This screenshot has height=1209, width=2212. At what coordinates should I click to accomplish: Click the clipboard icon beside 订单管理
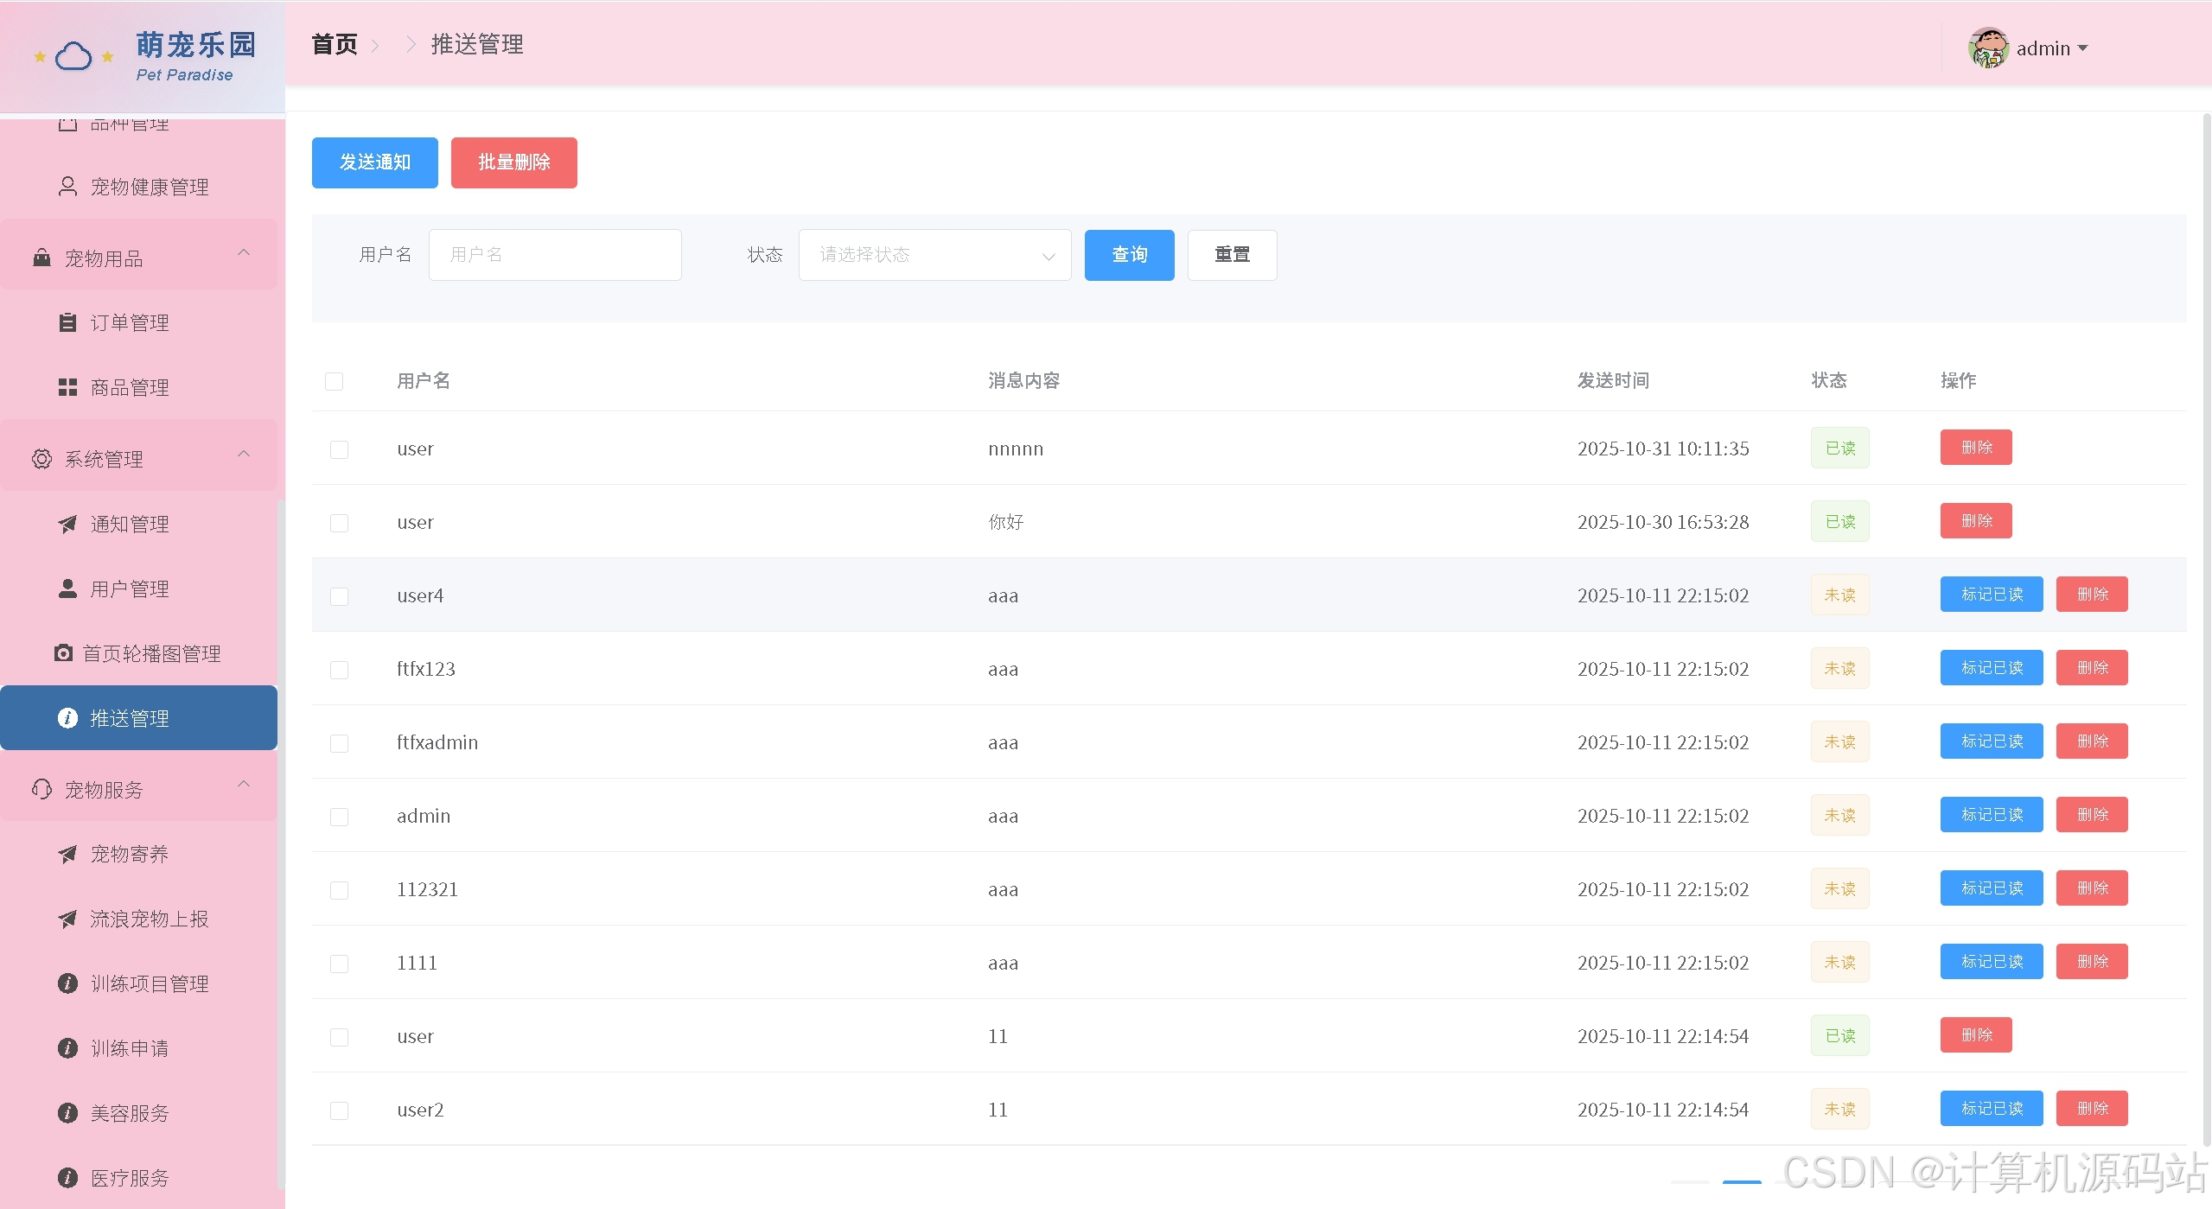pyautogui.click(x=67, y=322)
